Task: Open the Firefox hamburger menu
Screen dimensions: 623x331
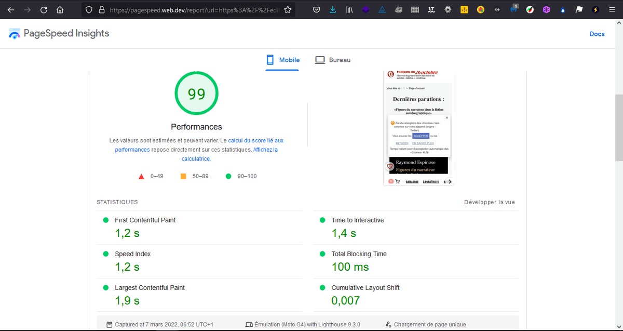Action: (x=612, y=9)
